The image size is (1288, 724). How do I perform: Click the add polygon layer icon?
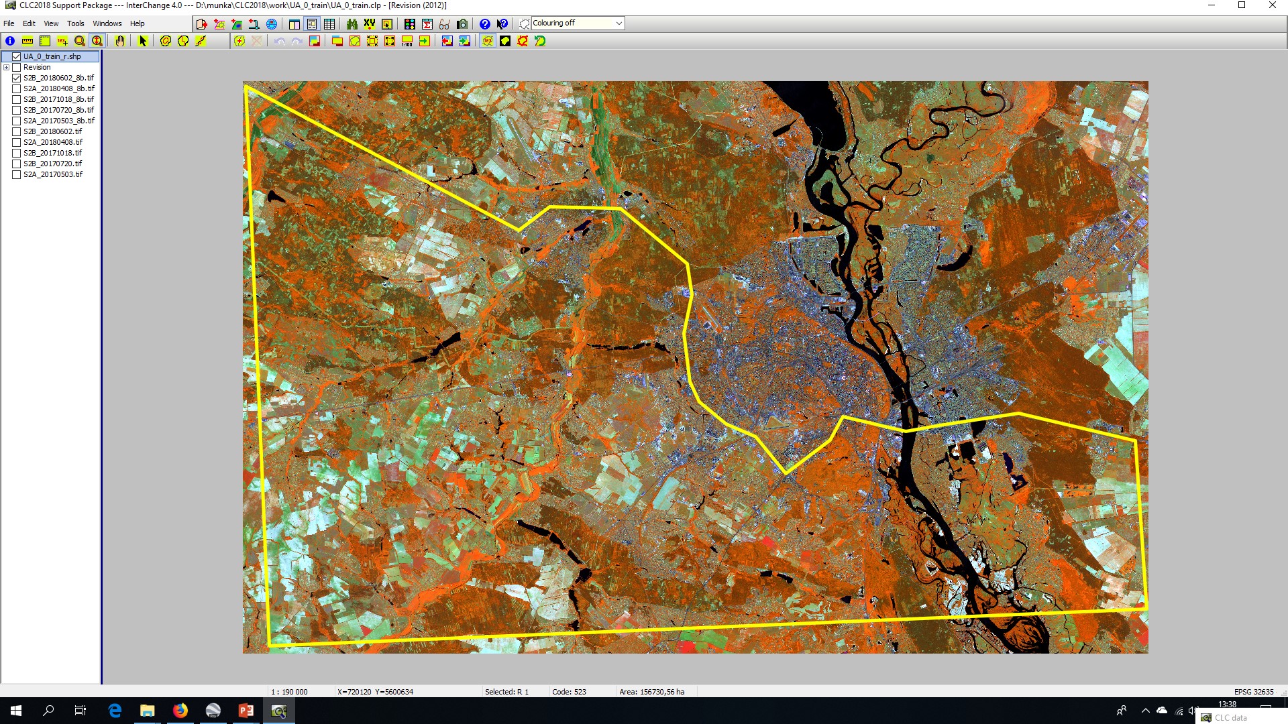click(x=219, y=23)
